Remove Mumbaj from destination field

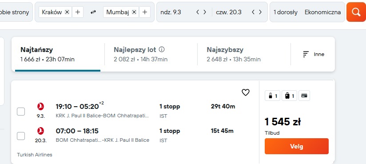pos(134,12)
